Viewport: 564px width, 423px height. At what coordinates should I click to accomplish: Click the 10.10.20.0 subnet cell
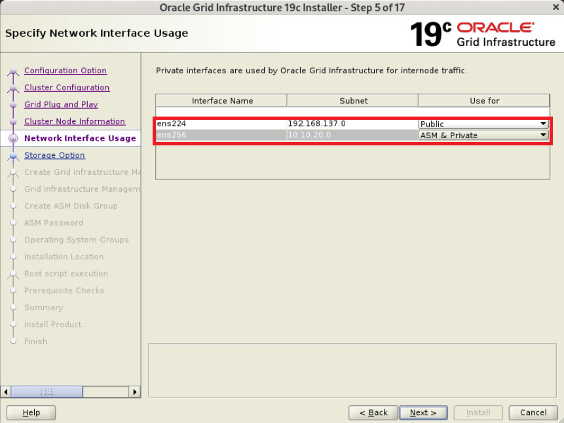[x=352, y=136]
